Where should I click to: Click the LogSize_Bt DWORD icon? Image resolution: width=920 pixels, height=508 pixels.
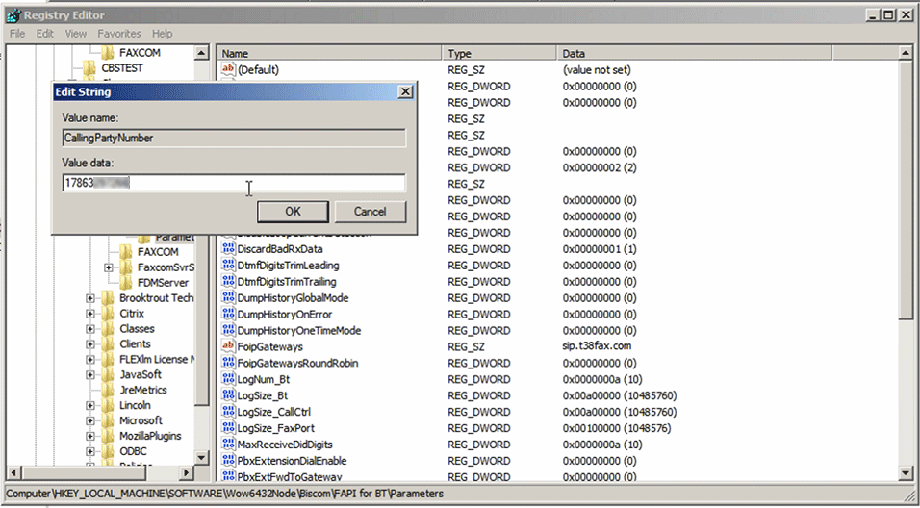(x=228, y=395)
